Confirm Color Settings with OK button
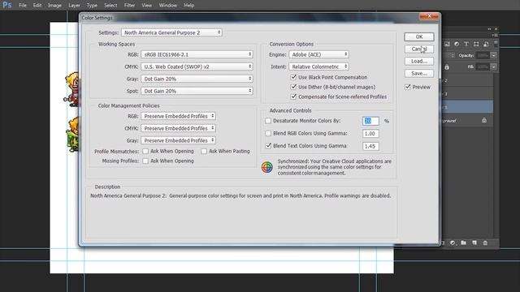Screen dimensions: 520x292 point(419,36)
